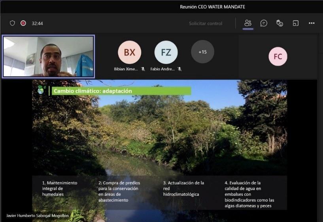Viewport: 323px width, 222px height.
Task: Click the meeting timer 32:44
Action: (37, 23)
